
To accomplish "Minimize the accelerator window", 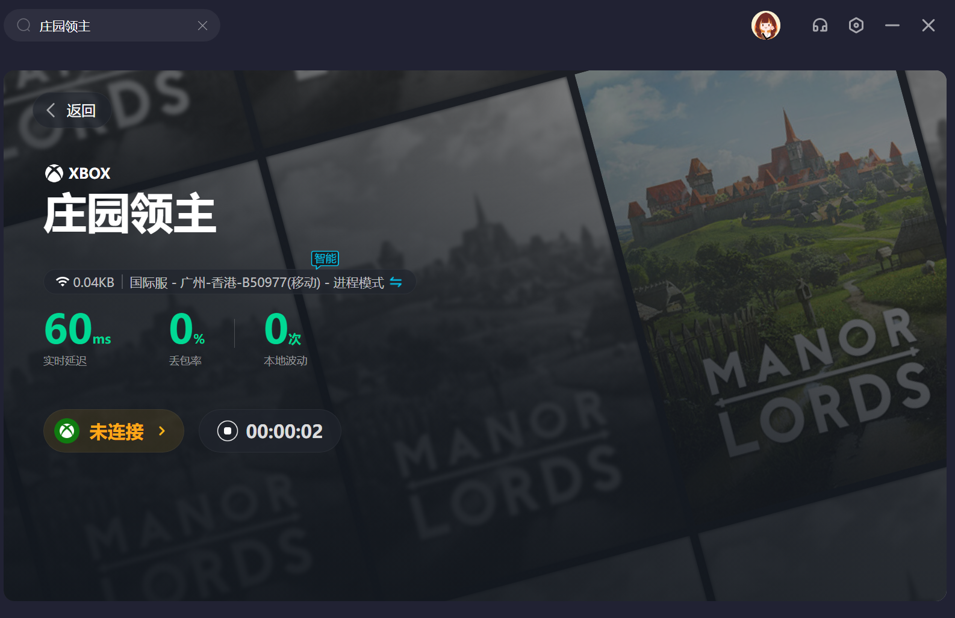I will [x=892, y=25].
